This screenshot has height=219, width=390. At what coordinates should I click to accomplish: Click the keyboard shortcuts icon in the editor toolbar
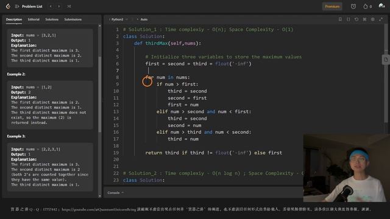click(x=364, y=19)
